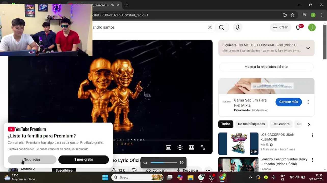Click Conoce más on Bioderma ad

[289, 102]
